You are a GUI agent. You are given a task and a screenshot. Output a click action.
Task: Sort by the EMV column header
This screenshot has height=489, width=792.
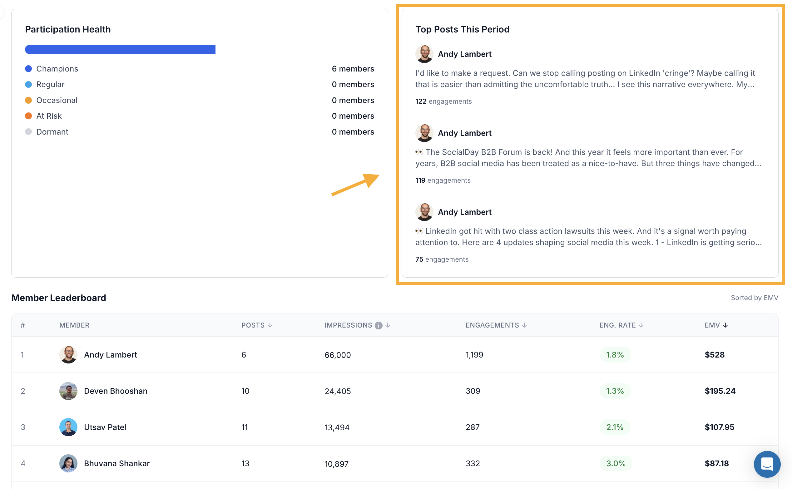[x=712, y=325]
